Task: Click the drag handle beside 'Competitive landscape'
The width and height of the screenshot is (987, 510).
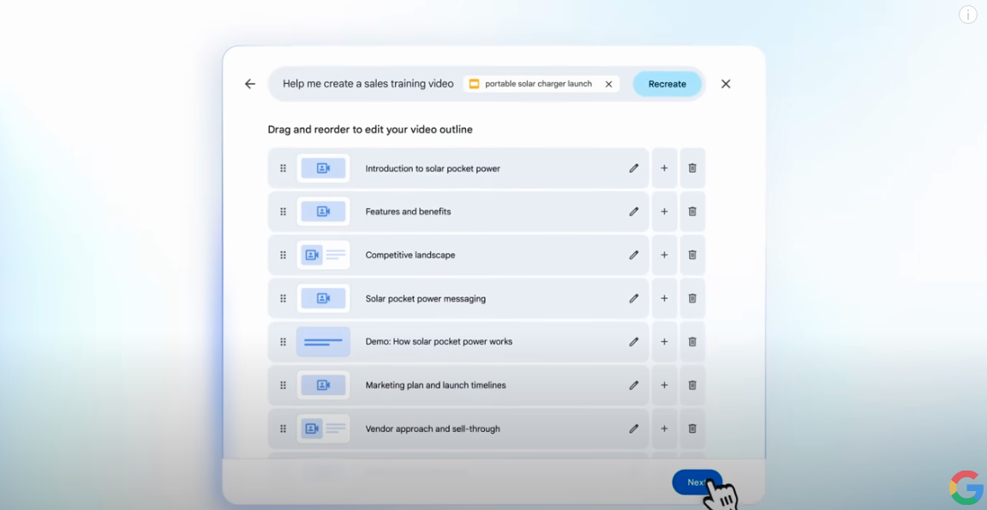Action: [x=284, y=255]
